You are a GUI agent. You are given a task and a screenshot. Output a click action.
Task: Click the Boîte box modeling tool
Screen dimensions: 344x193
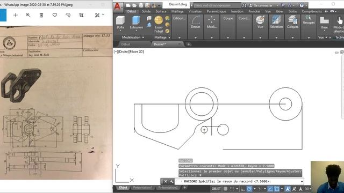[120, 23]
